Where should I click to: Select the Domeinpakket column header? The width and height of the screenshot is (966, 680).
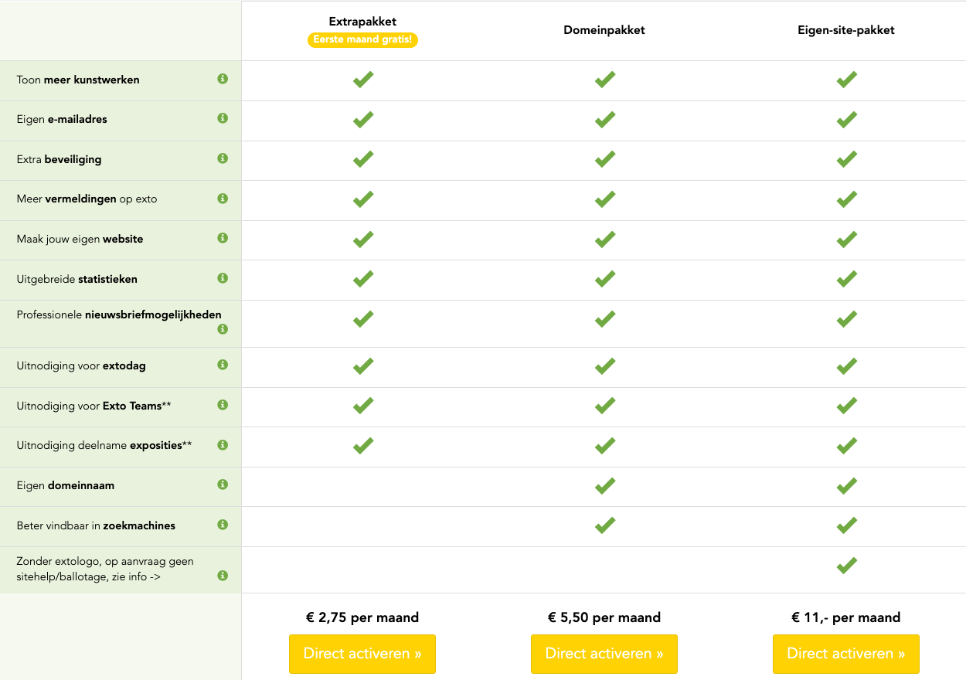604,30
